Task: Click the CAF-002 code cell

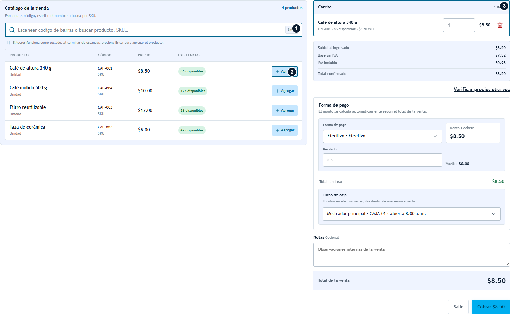Action: pyautogui.click(x=105, y=127)
